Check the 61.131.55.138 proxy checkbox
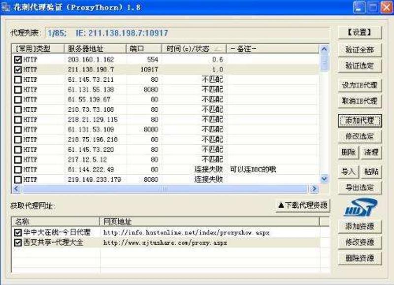Viewport: 394px width, 285px height. click(x=18, y=90)
